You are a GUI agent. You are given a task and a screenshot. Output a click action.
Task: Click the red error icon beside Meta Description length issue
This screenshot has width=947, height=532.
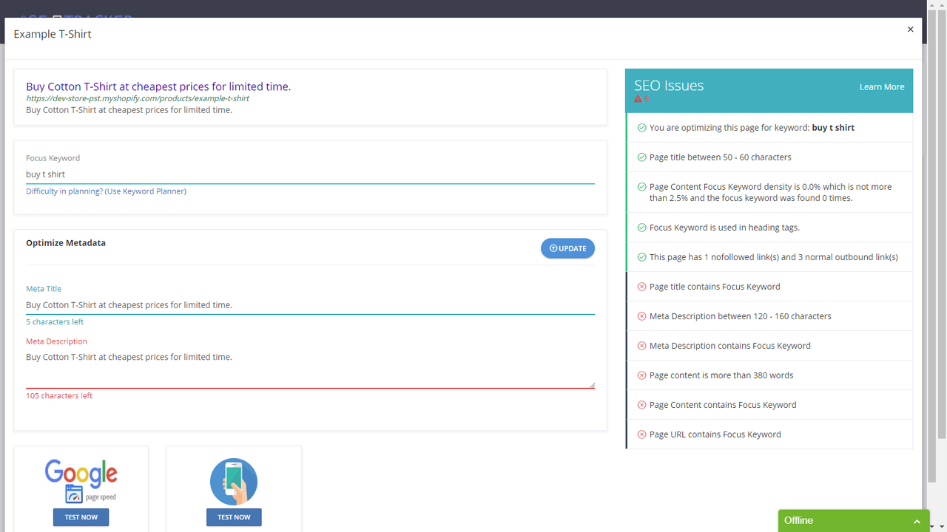pos(641,316)
